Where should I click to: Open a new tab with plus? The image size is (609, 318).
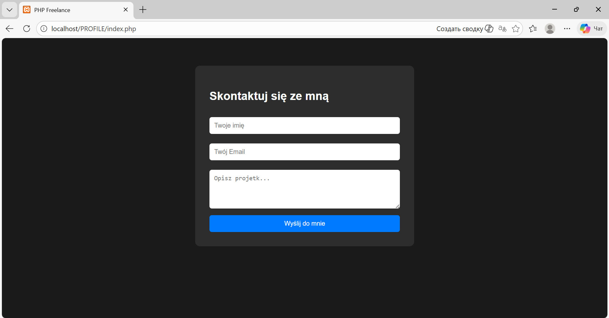pyautogui.click(x=143, y=10)
